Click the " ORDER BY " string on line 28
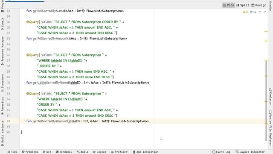Screen dimensions: 273x154 [48, 66]
